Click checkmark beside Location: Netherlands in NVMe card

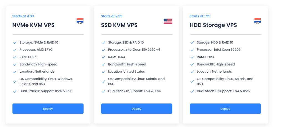(x=15, y=72)
